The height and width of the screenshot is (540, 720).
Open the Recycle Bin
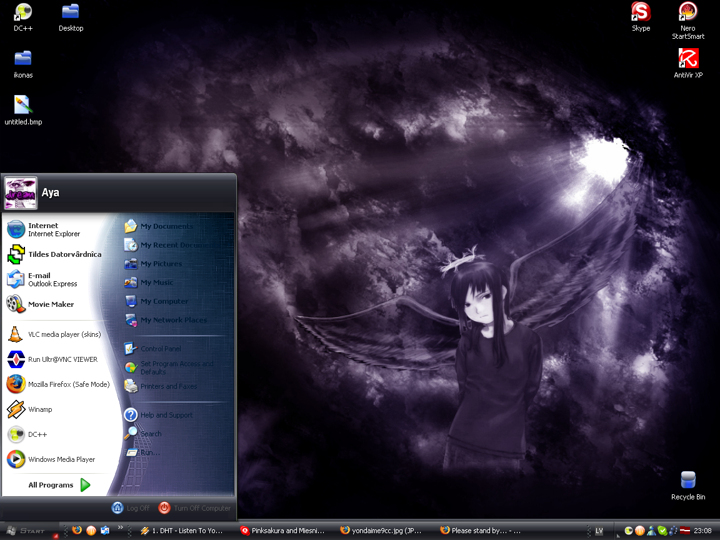688,486
